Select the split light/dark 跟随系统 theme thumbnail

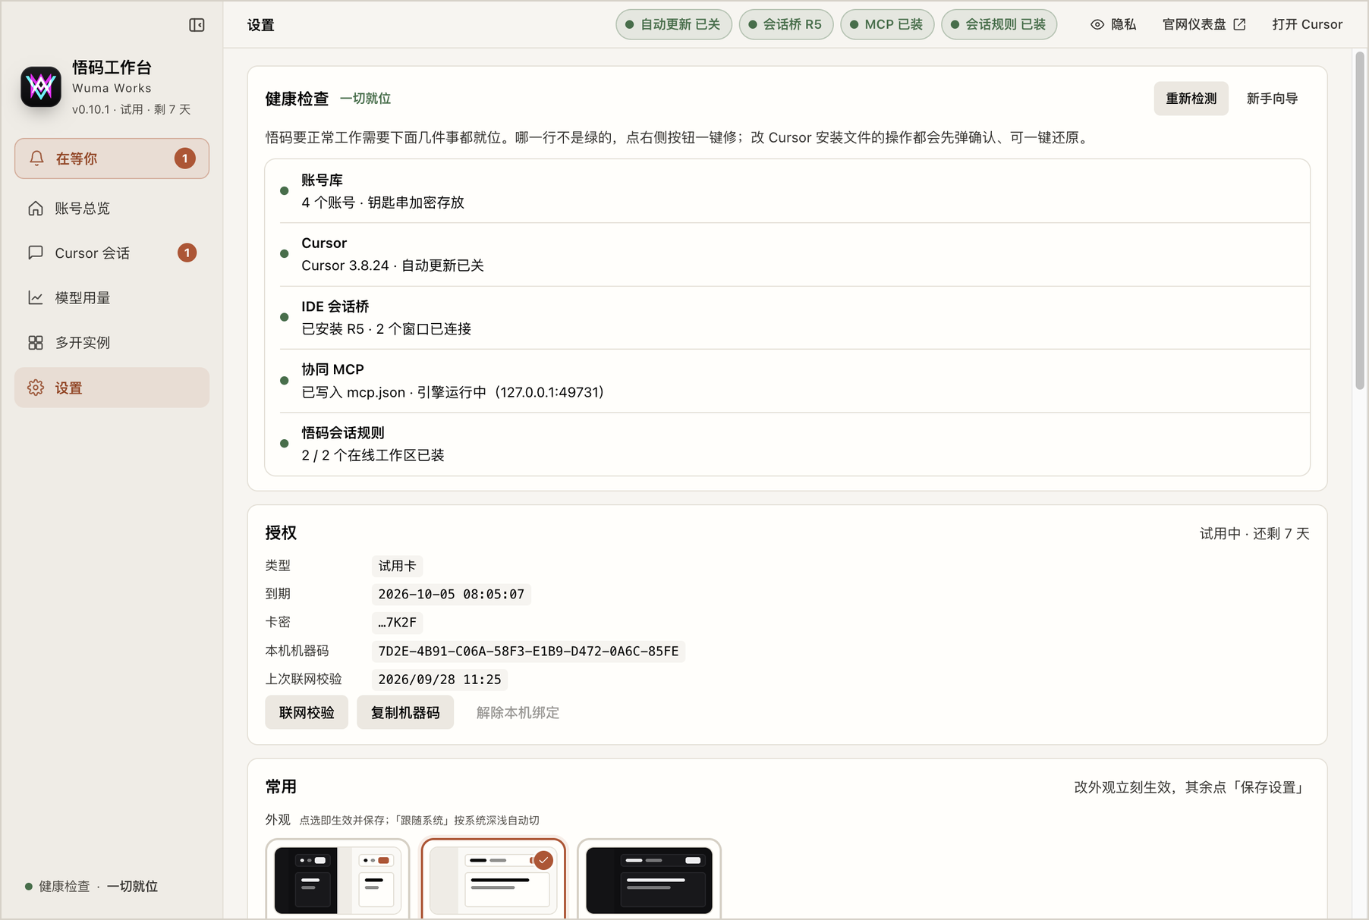pyautogui.click(x=338, y=880)
